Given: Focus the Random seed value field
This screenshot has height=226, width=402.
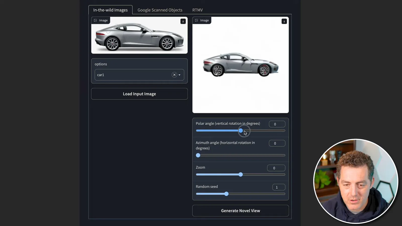Looking at the screenshot, I should 279,187.
